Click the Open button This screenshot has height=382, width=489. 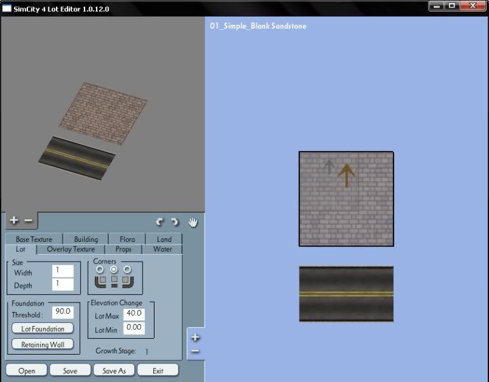27,371
